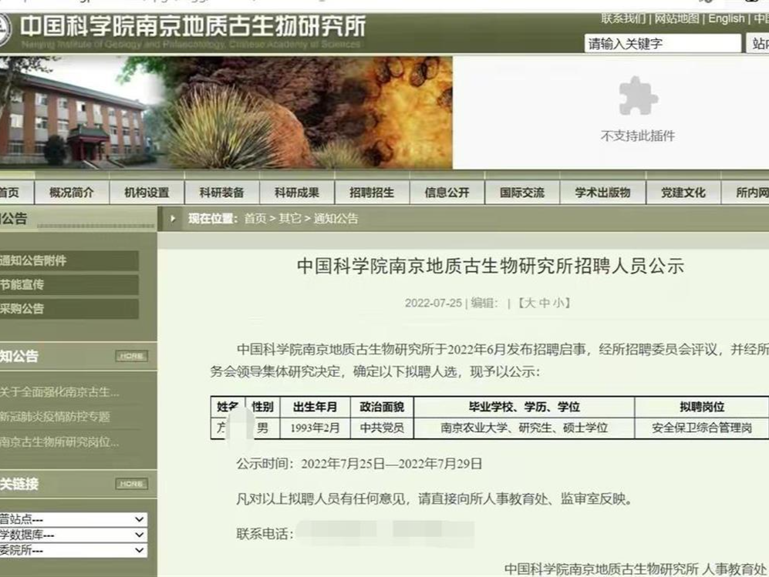Viewport: 769px width, 577px height.
Task: Open 联系我们 link in header
Action: tap(623, 18)
